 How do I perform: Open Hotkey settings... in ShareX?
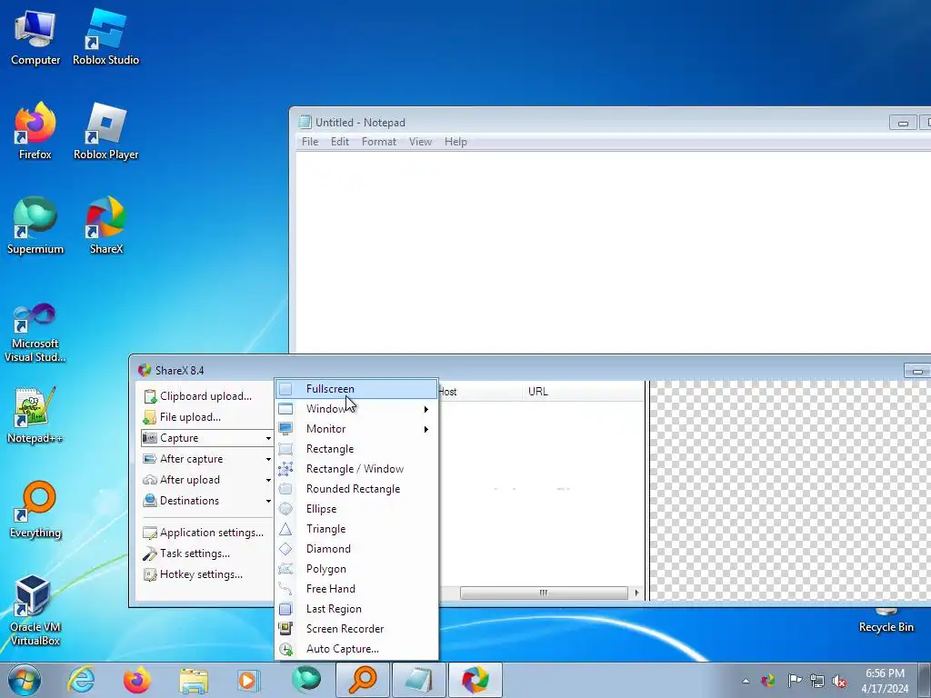[206, 574]
